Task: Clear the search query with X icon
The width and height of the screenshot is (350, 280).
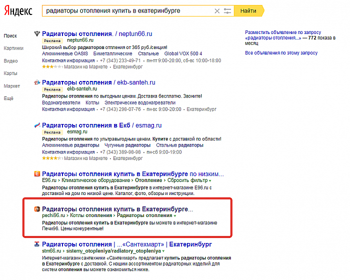Action: (x=217, y=11)
